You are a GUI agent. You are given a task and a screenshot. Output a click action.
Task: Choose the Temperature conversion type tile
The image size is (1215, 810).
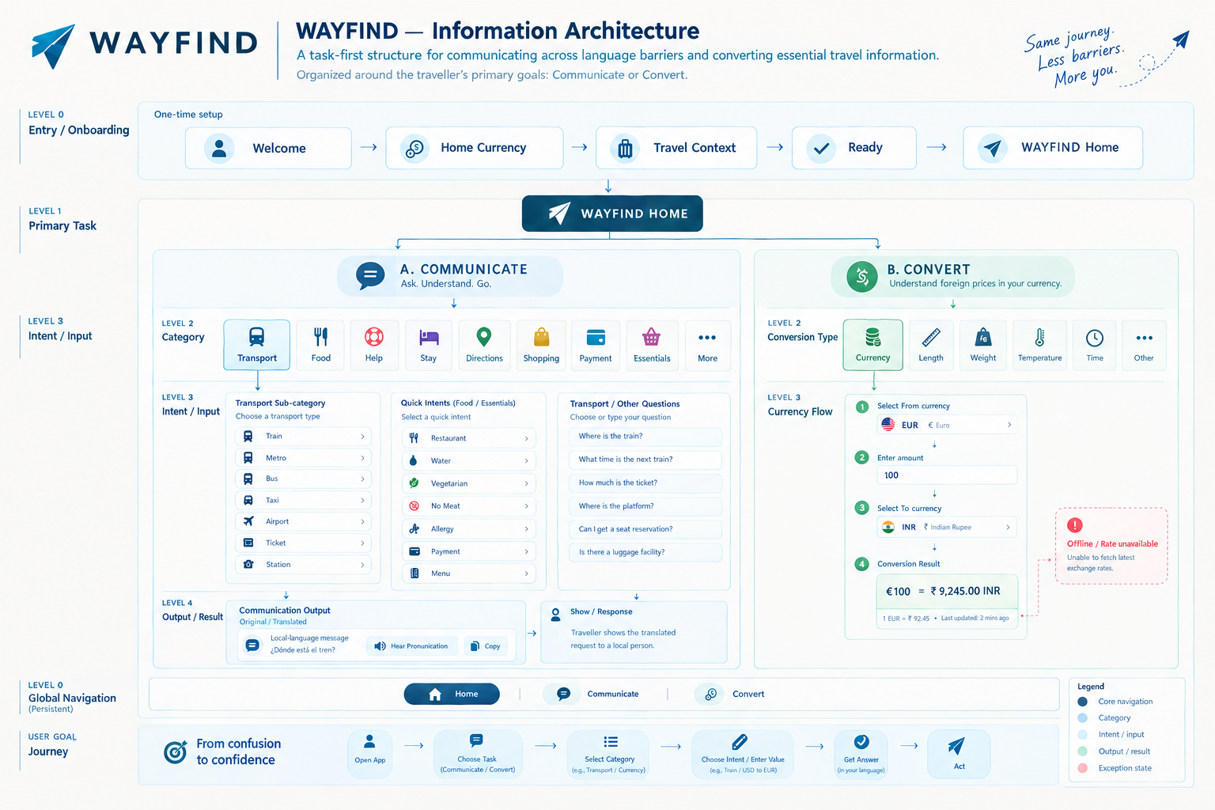click(1040, 345)
